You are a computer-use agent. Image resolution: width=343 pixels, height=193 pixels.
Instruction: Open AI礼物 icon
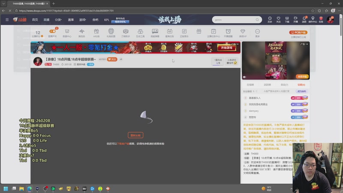(x=96, y=33)
